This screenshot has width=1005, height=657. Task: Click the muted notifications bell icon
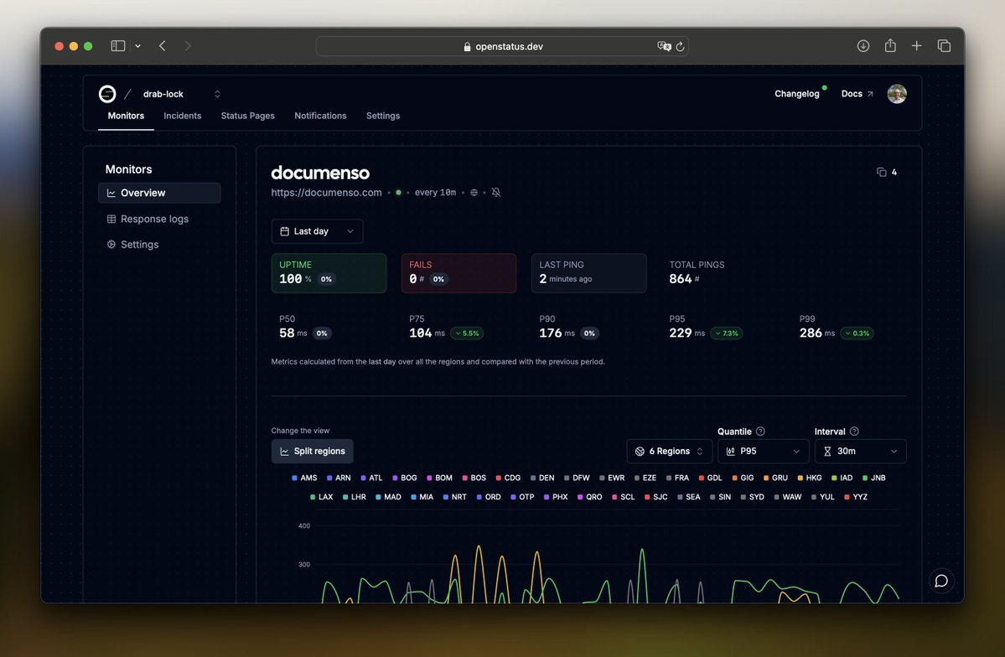point(495,192)
